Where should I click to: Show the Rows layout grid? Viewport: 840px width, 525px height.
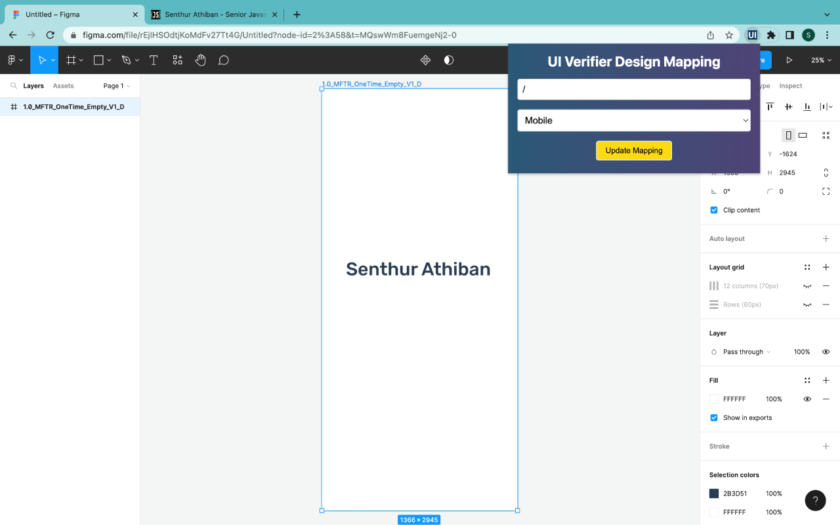pos(807,304)
